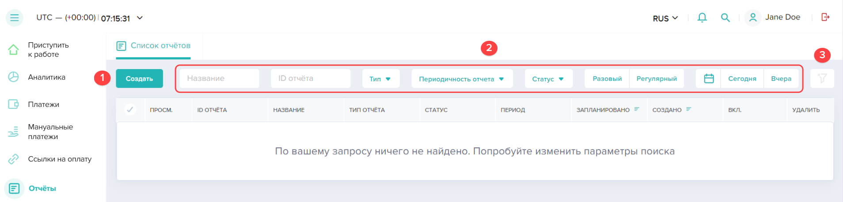Image resolution: width=843 pixels, height=202 pixels.
Task: Sort by Создано column icon
Action: point(689,110)
